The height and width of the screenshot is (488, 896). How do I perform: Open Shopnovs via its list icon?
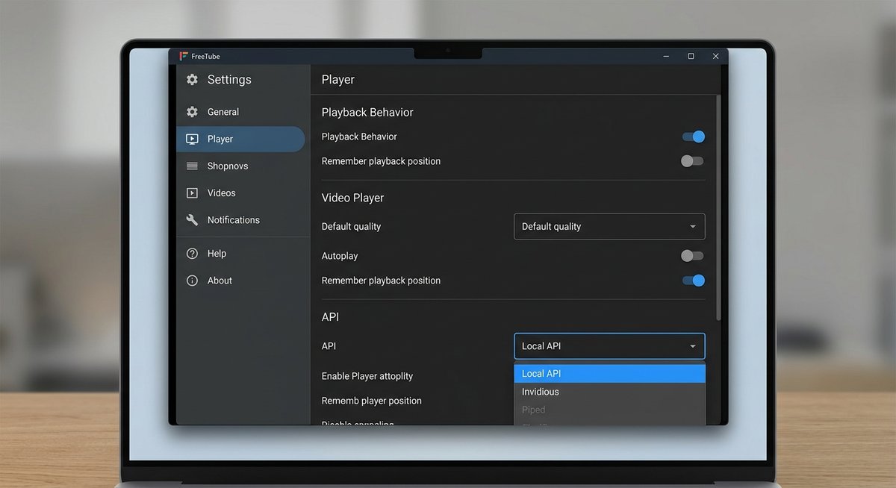click(193, 166)
